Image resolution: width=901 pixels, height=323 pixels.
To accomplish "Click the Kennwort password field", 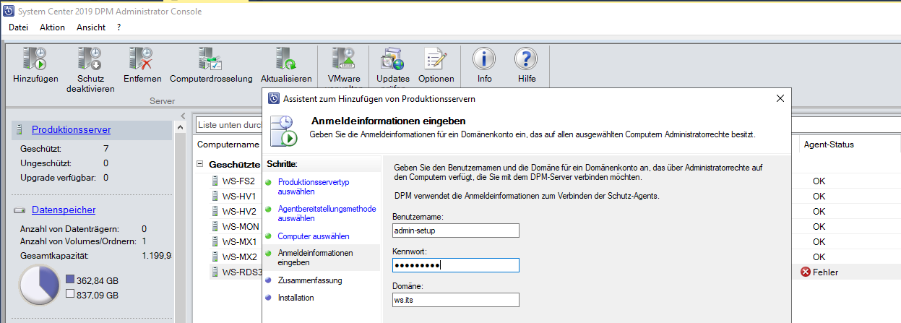I will tap(455, 264).
